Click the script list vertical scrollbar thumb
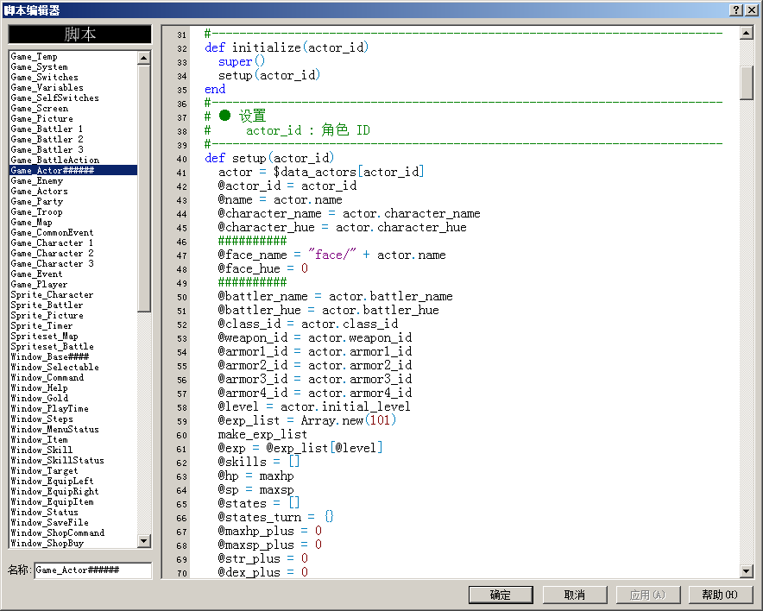 (143, 188)
